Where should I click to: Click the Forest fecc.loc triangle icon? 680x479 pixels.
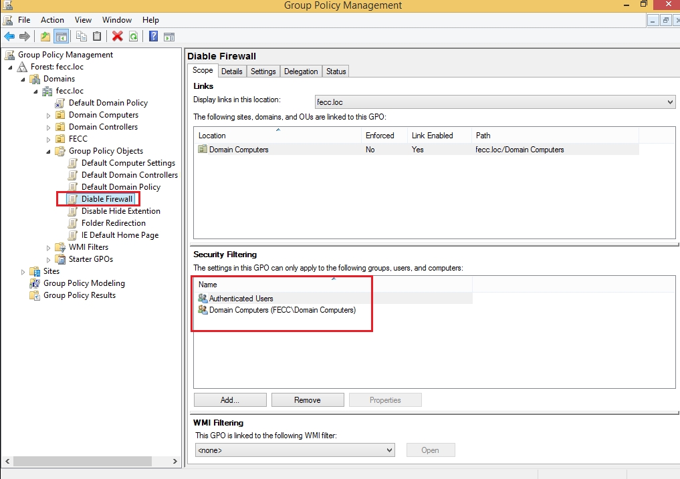[x=23, y=67]
